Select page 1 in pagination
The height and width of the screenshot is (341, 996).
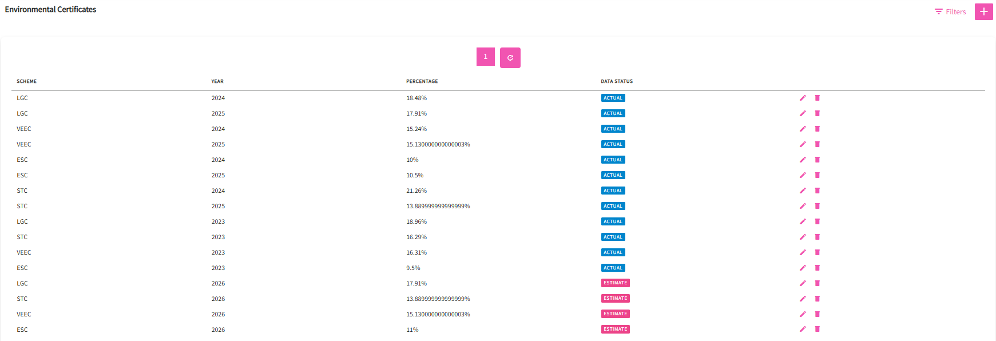tap(485, 57)
